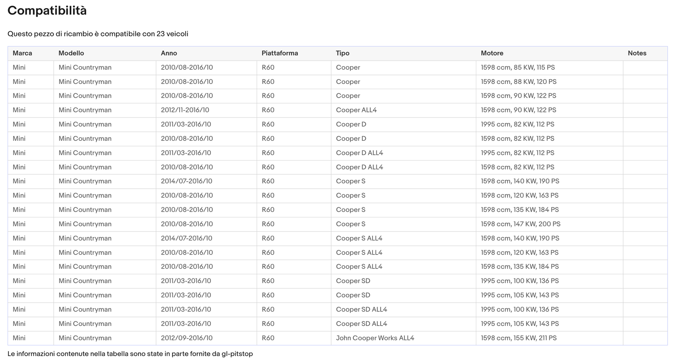
Task: Select the 2012/09-2016/10 year cell
Action: 187,338
